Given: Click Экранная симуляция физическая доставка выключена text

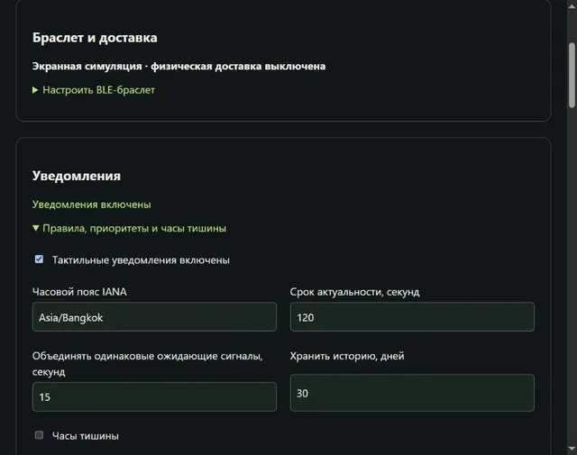Looking at the screenshot, I should point(179,66).
